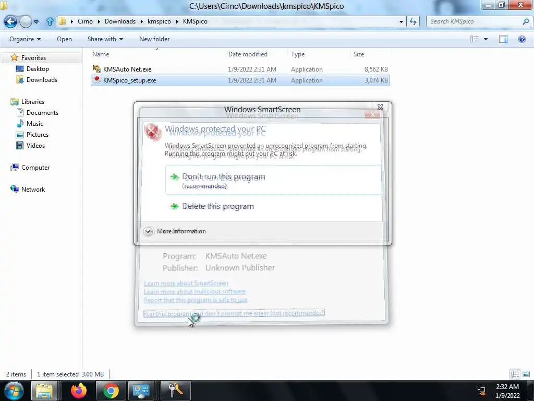Choose Don't run this program
This screenshot has height=401, width=534.
click(x=273, y=180)
